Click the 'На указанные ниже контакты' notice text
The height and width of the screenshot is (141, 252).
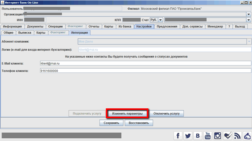(126, 57)
